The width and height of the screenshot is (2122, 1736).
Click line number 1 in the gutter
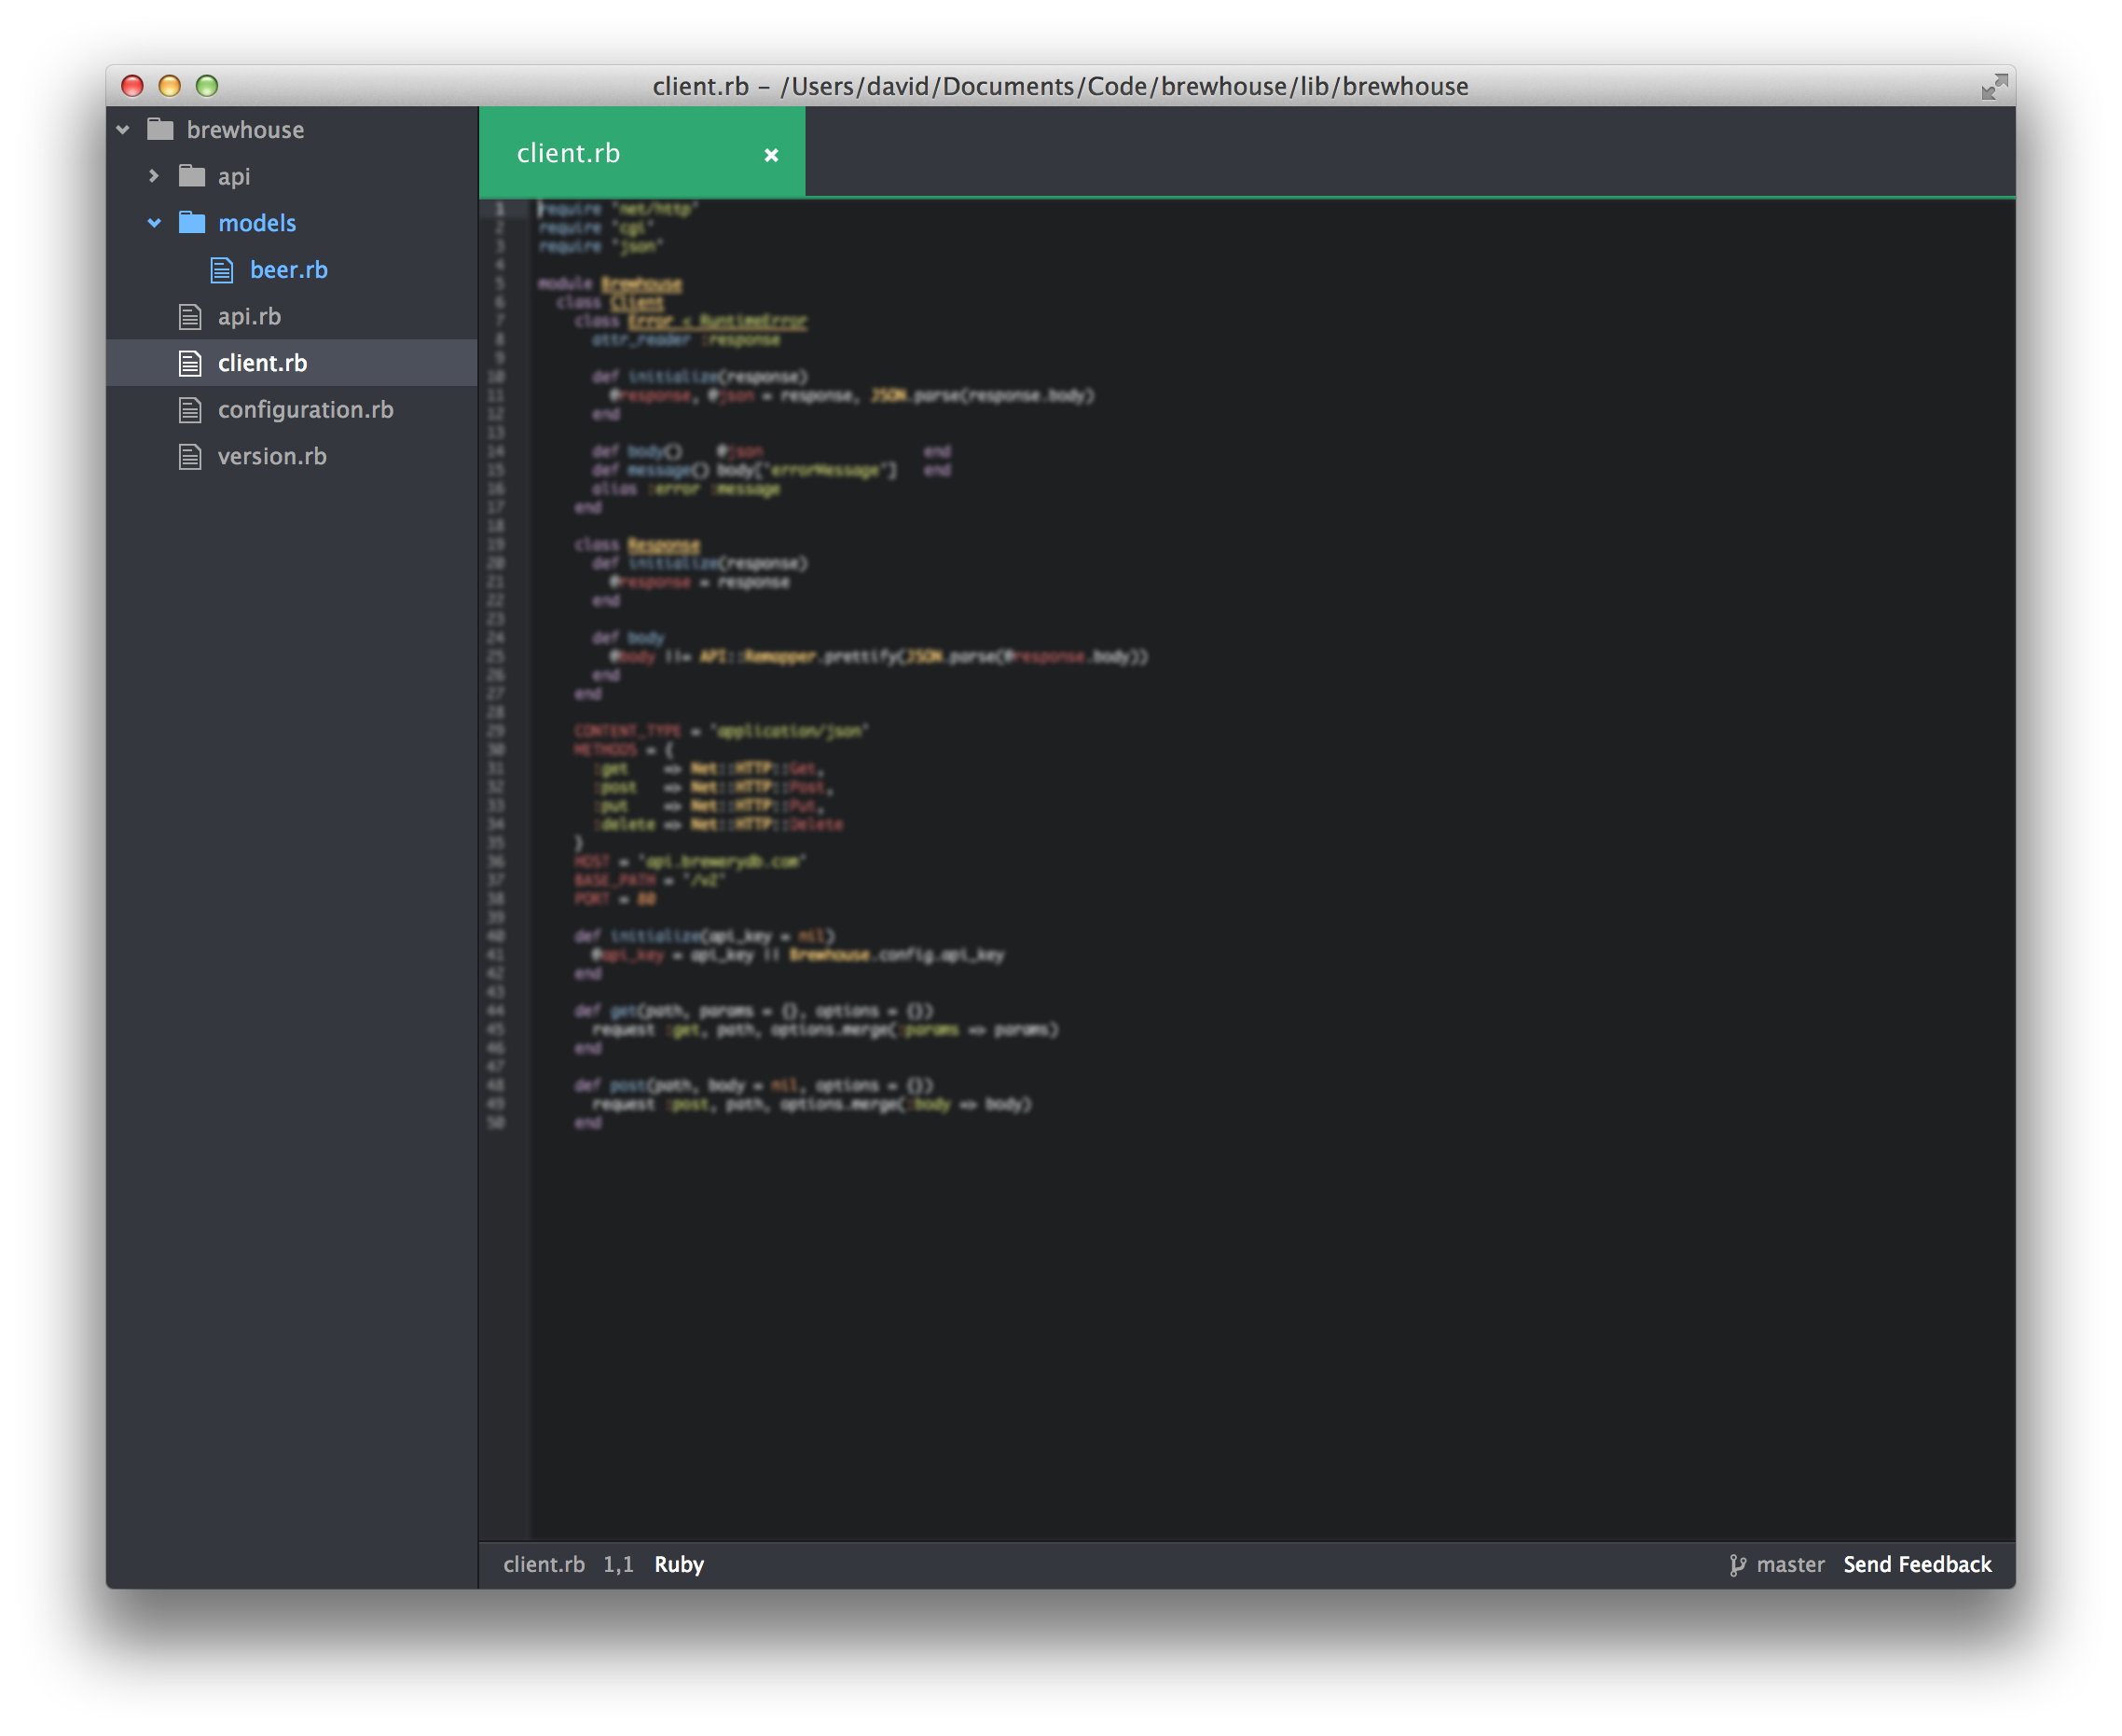tap(500, 209)
